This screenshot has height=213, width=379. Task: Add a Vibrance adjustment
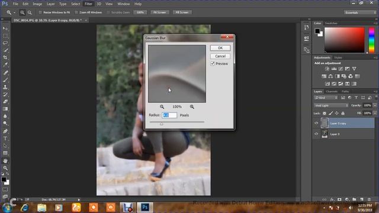click(x=354, y=69)
